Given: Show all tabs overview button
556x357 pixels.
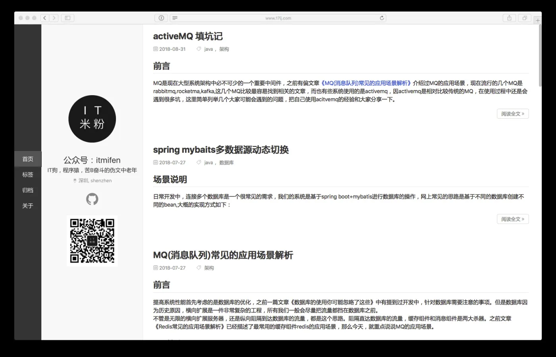Looking at the screenshot, I should pyautogui.click(x=525, y=18).
